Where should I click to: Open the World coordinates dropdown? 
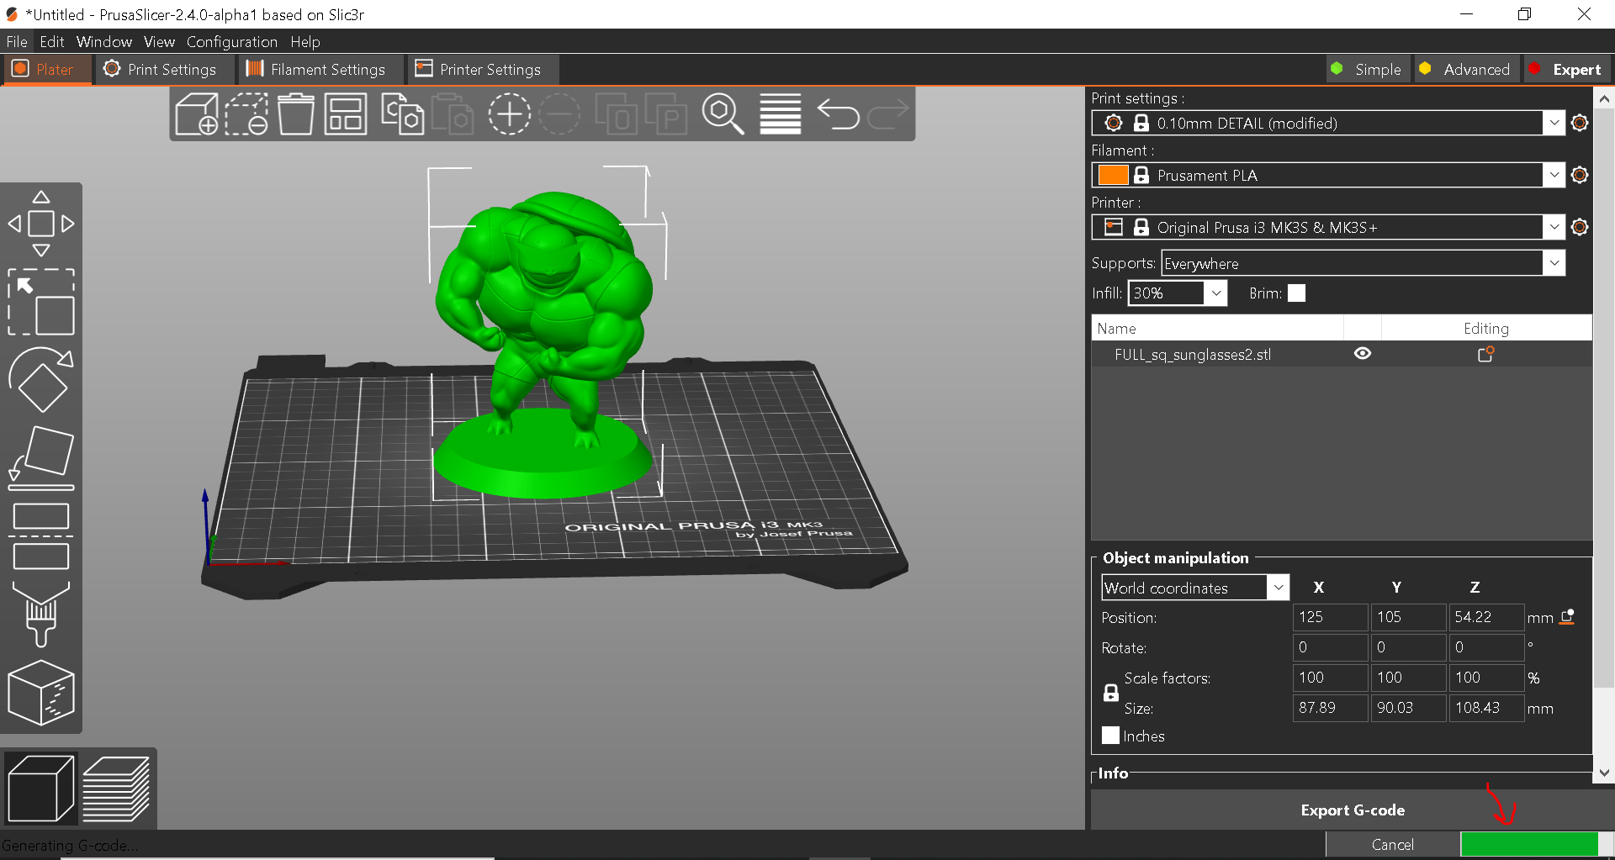(x=1278, y=587)
